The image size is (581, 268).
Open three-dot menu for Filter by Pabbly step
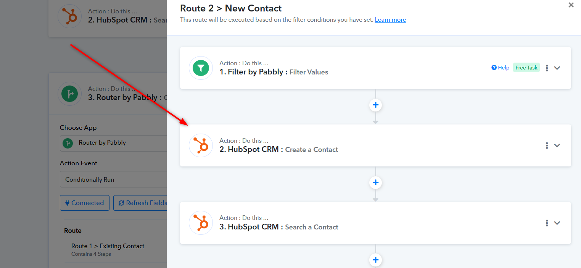coord(547,68)
